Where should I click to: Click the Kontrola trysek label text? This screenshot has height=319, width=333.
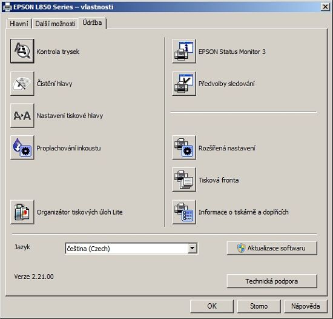coord(58,52)
